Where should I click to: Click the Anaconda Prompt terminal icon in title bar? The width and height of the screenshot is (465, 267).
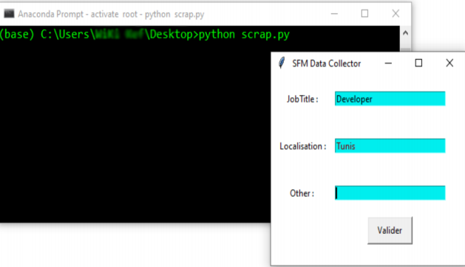coord(9,13)
